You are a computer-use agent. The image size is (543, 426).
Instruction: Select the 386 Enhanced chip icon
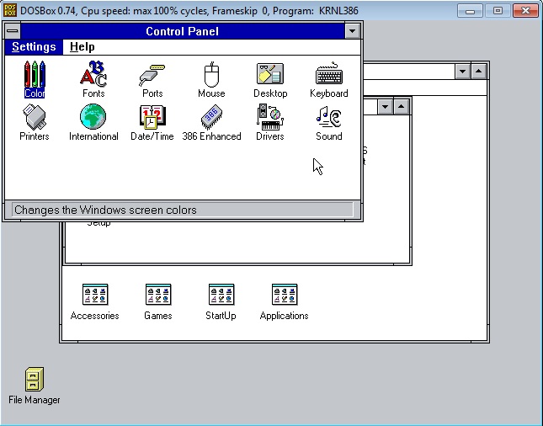coord(211,122)
